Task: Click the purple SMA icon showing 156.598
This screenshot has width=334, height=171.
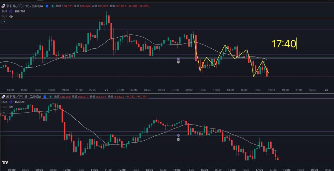Action: 11,102
